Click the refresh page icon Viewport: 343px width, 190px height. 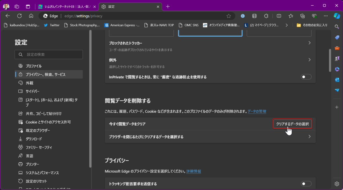(19, 16)
